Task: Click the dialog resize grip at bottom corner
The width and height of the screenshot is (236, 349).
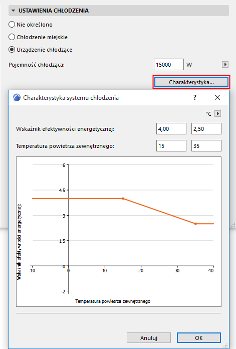Action: tap(226, 345)
